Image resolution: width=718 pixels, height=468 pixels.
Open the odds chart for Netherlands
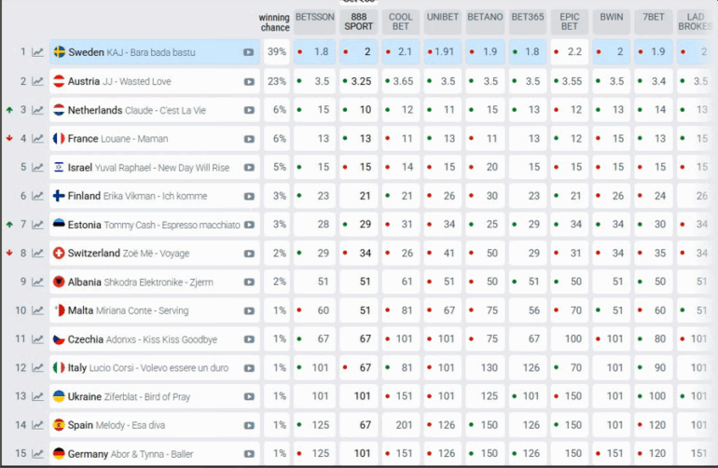coord(37,110)
